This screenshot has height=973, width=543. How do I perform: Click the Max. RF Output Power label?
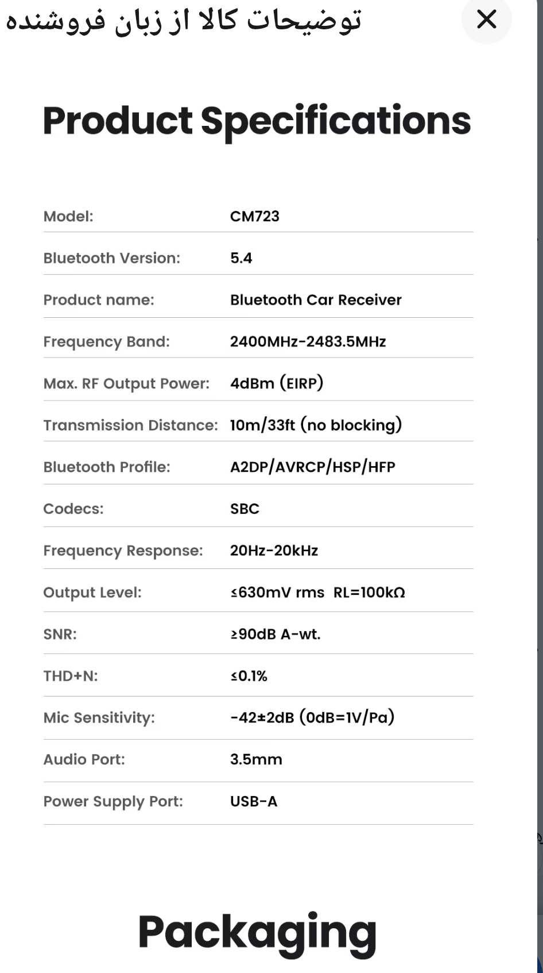[x=126, y=383]
